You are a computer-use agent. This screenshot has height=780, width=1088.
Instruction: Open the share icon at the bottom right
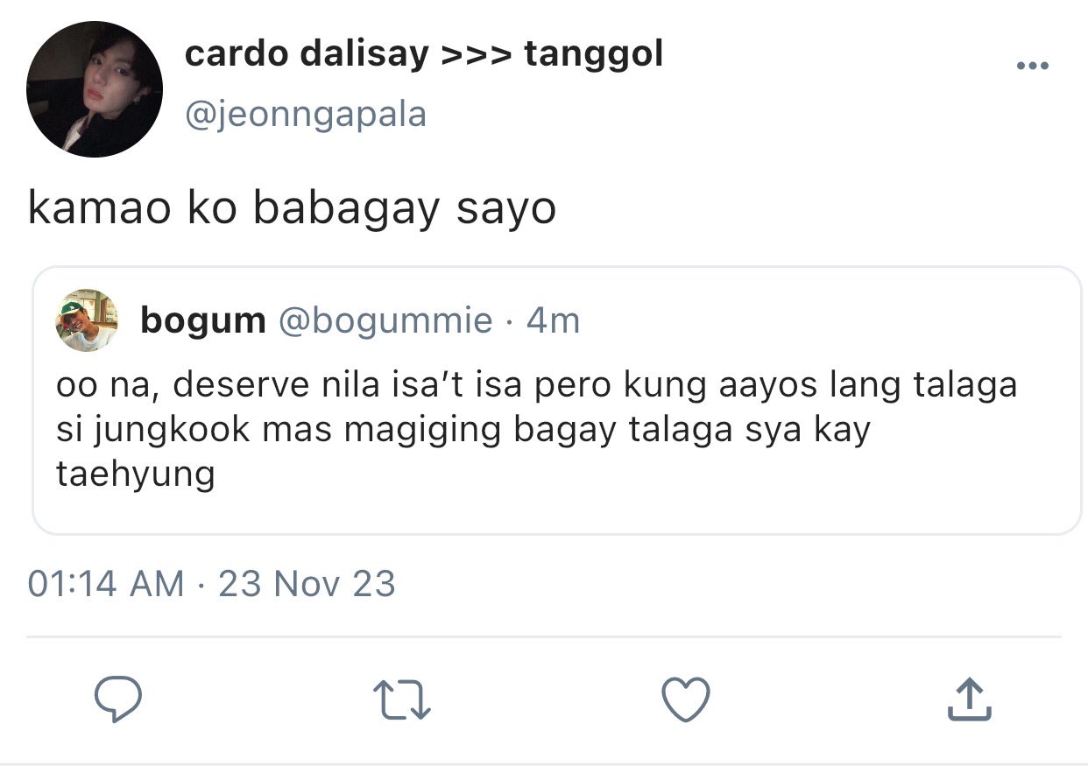pos(970,699)
